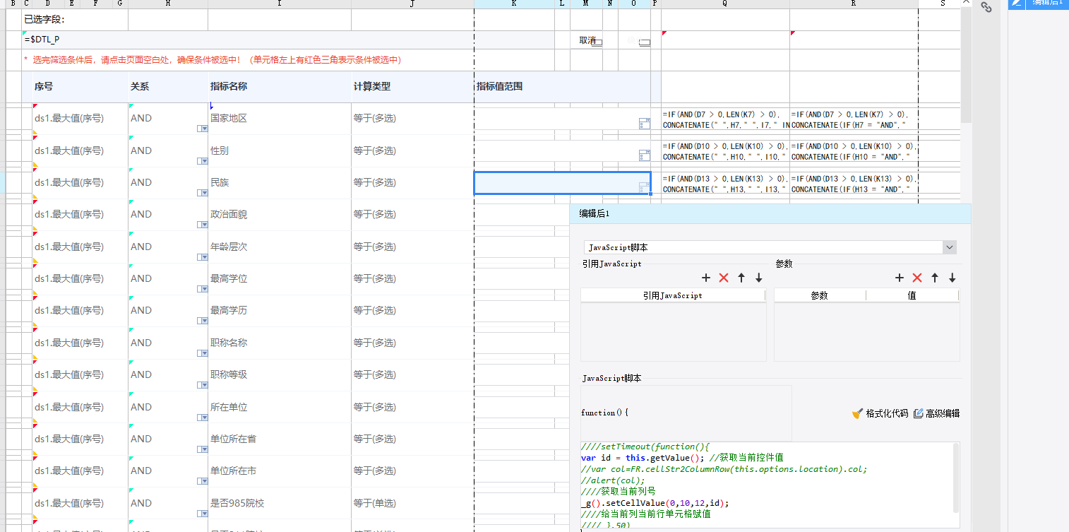This screenshot has width=1069, height=532.
Task: Move referenced JavaScript entry up
Action: coord(741,278)
